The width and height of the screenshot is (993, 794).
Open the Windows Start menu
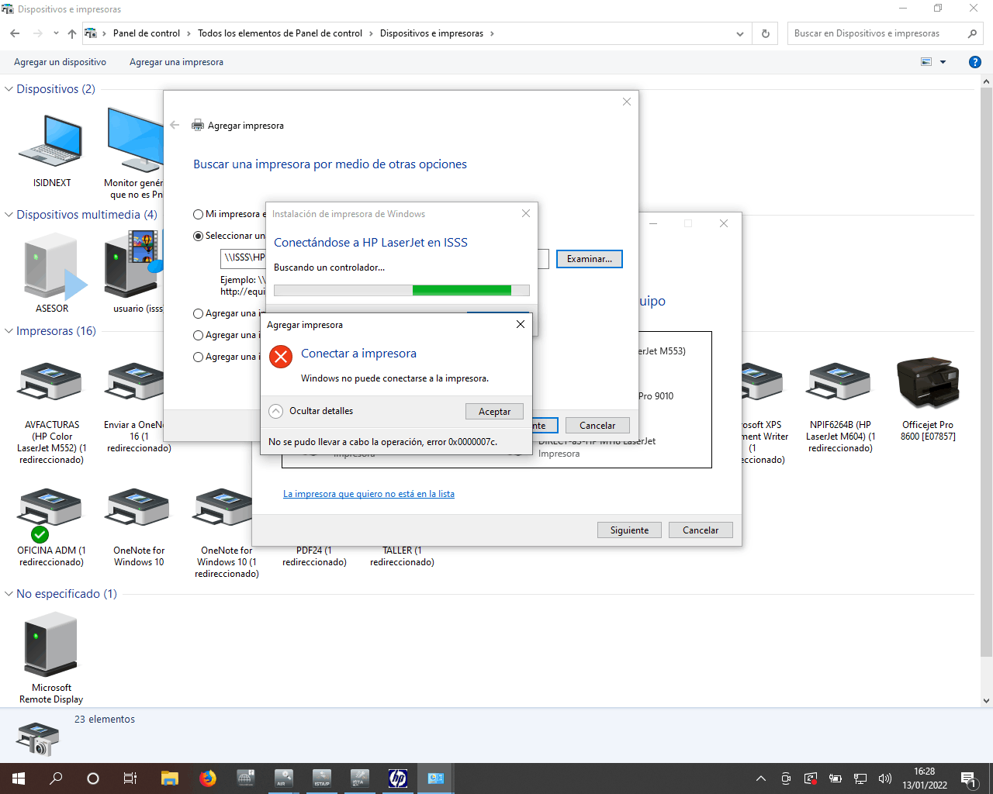pyautogui.click(x=19, y=778)
